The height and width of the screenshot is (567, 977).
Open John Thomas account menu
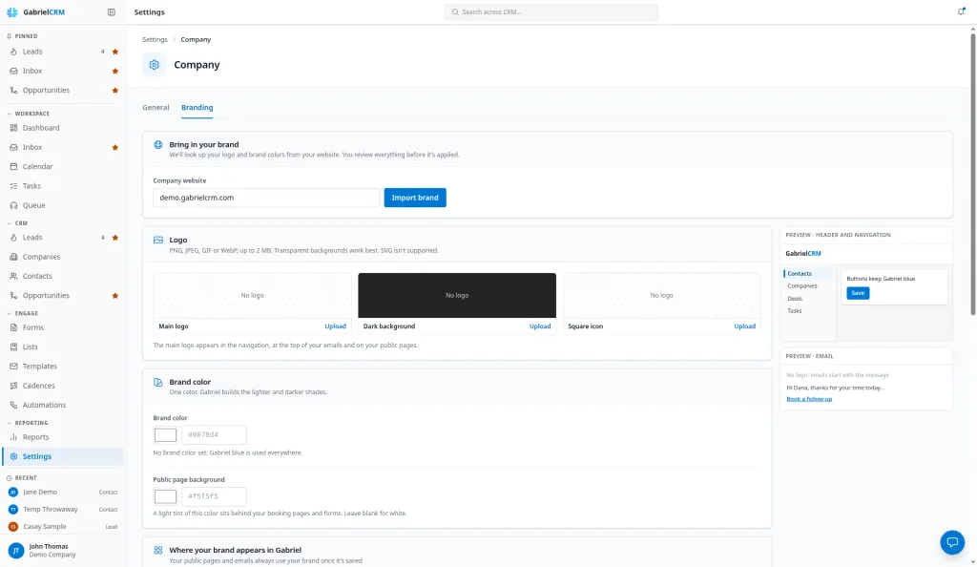[x=62, y=550]
